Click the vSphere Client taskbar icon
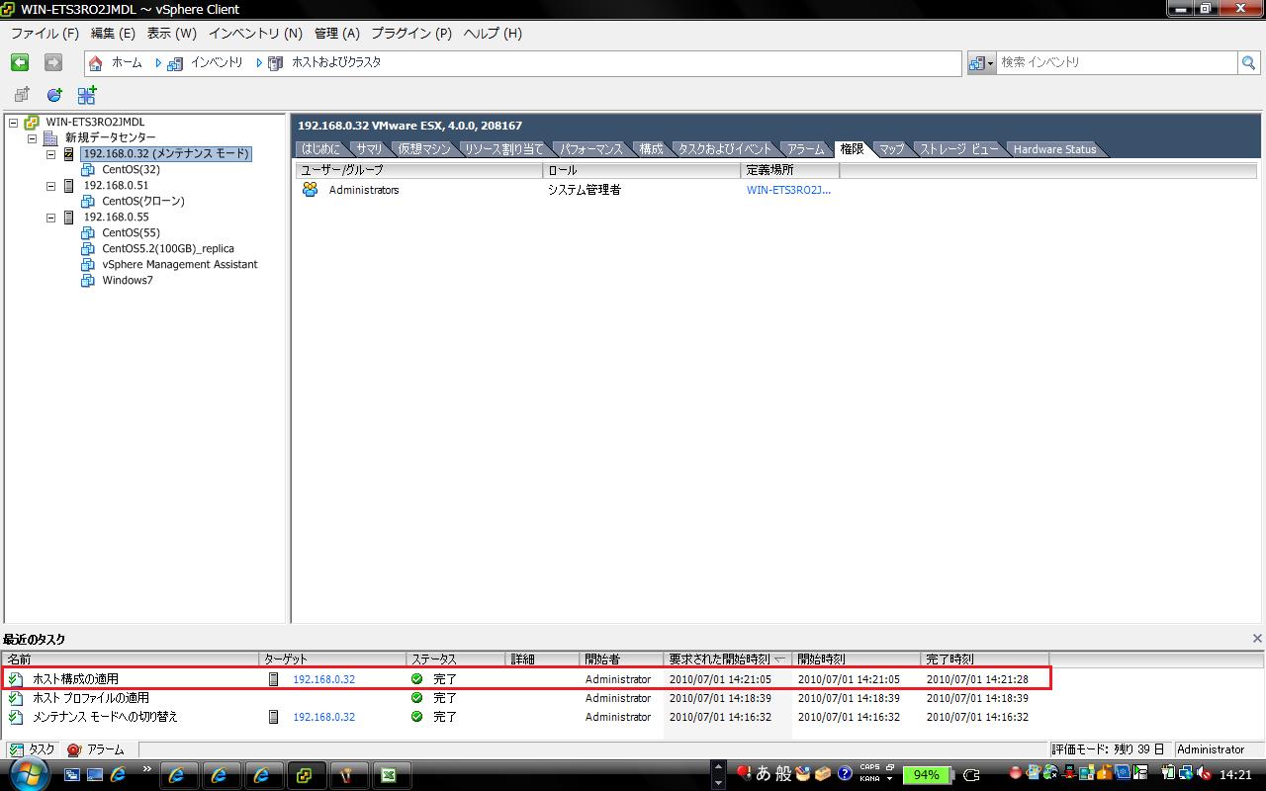Image resolution: width=1266 pixels, height=791 pixels. click(305, 775)
